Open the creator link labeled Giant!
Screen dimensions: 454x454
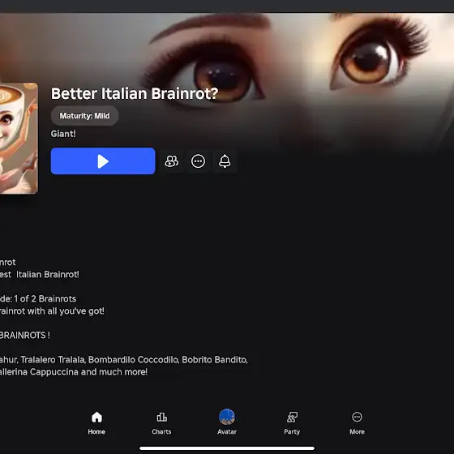click(x=63, y=134)
